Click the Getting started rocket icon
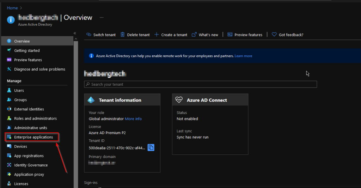 pyautogui.click(x=9, y=50)
